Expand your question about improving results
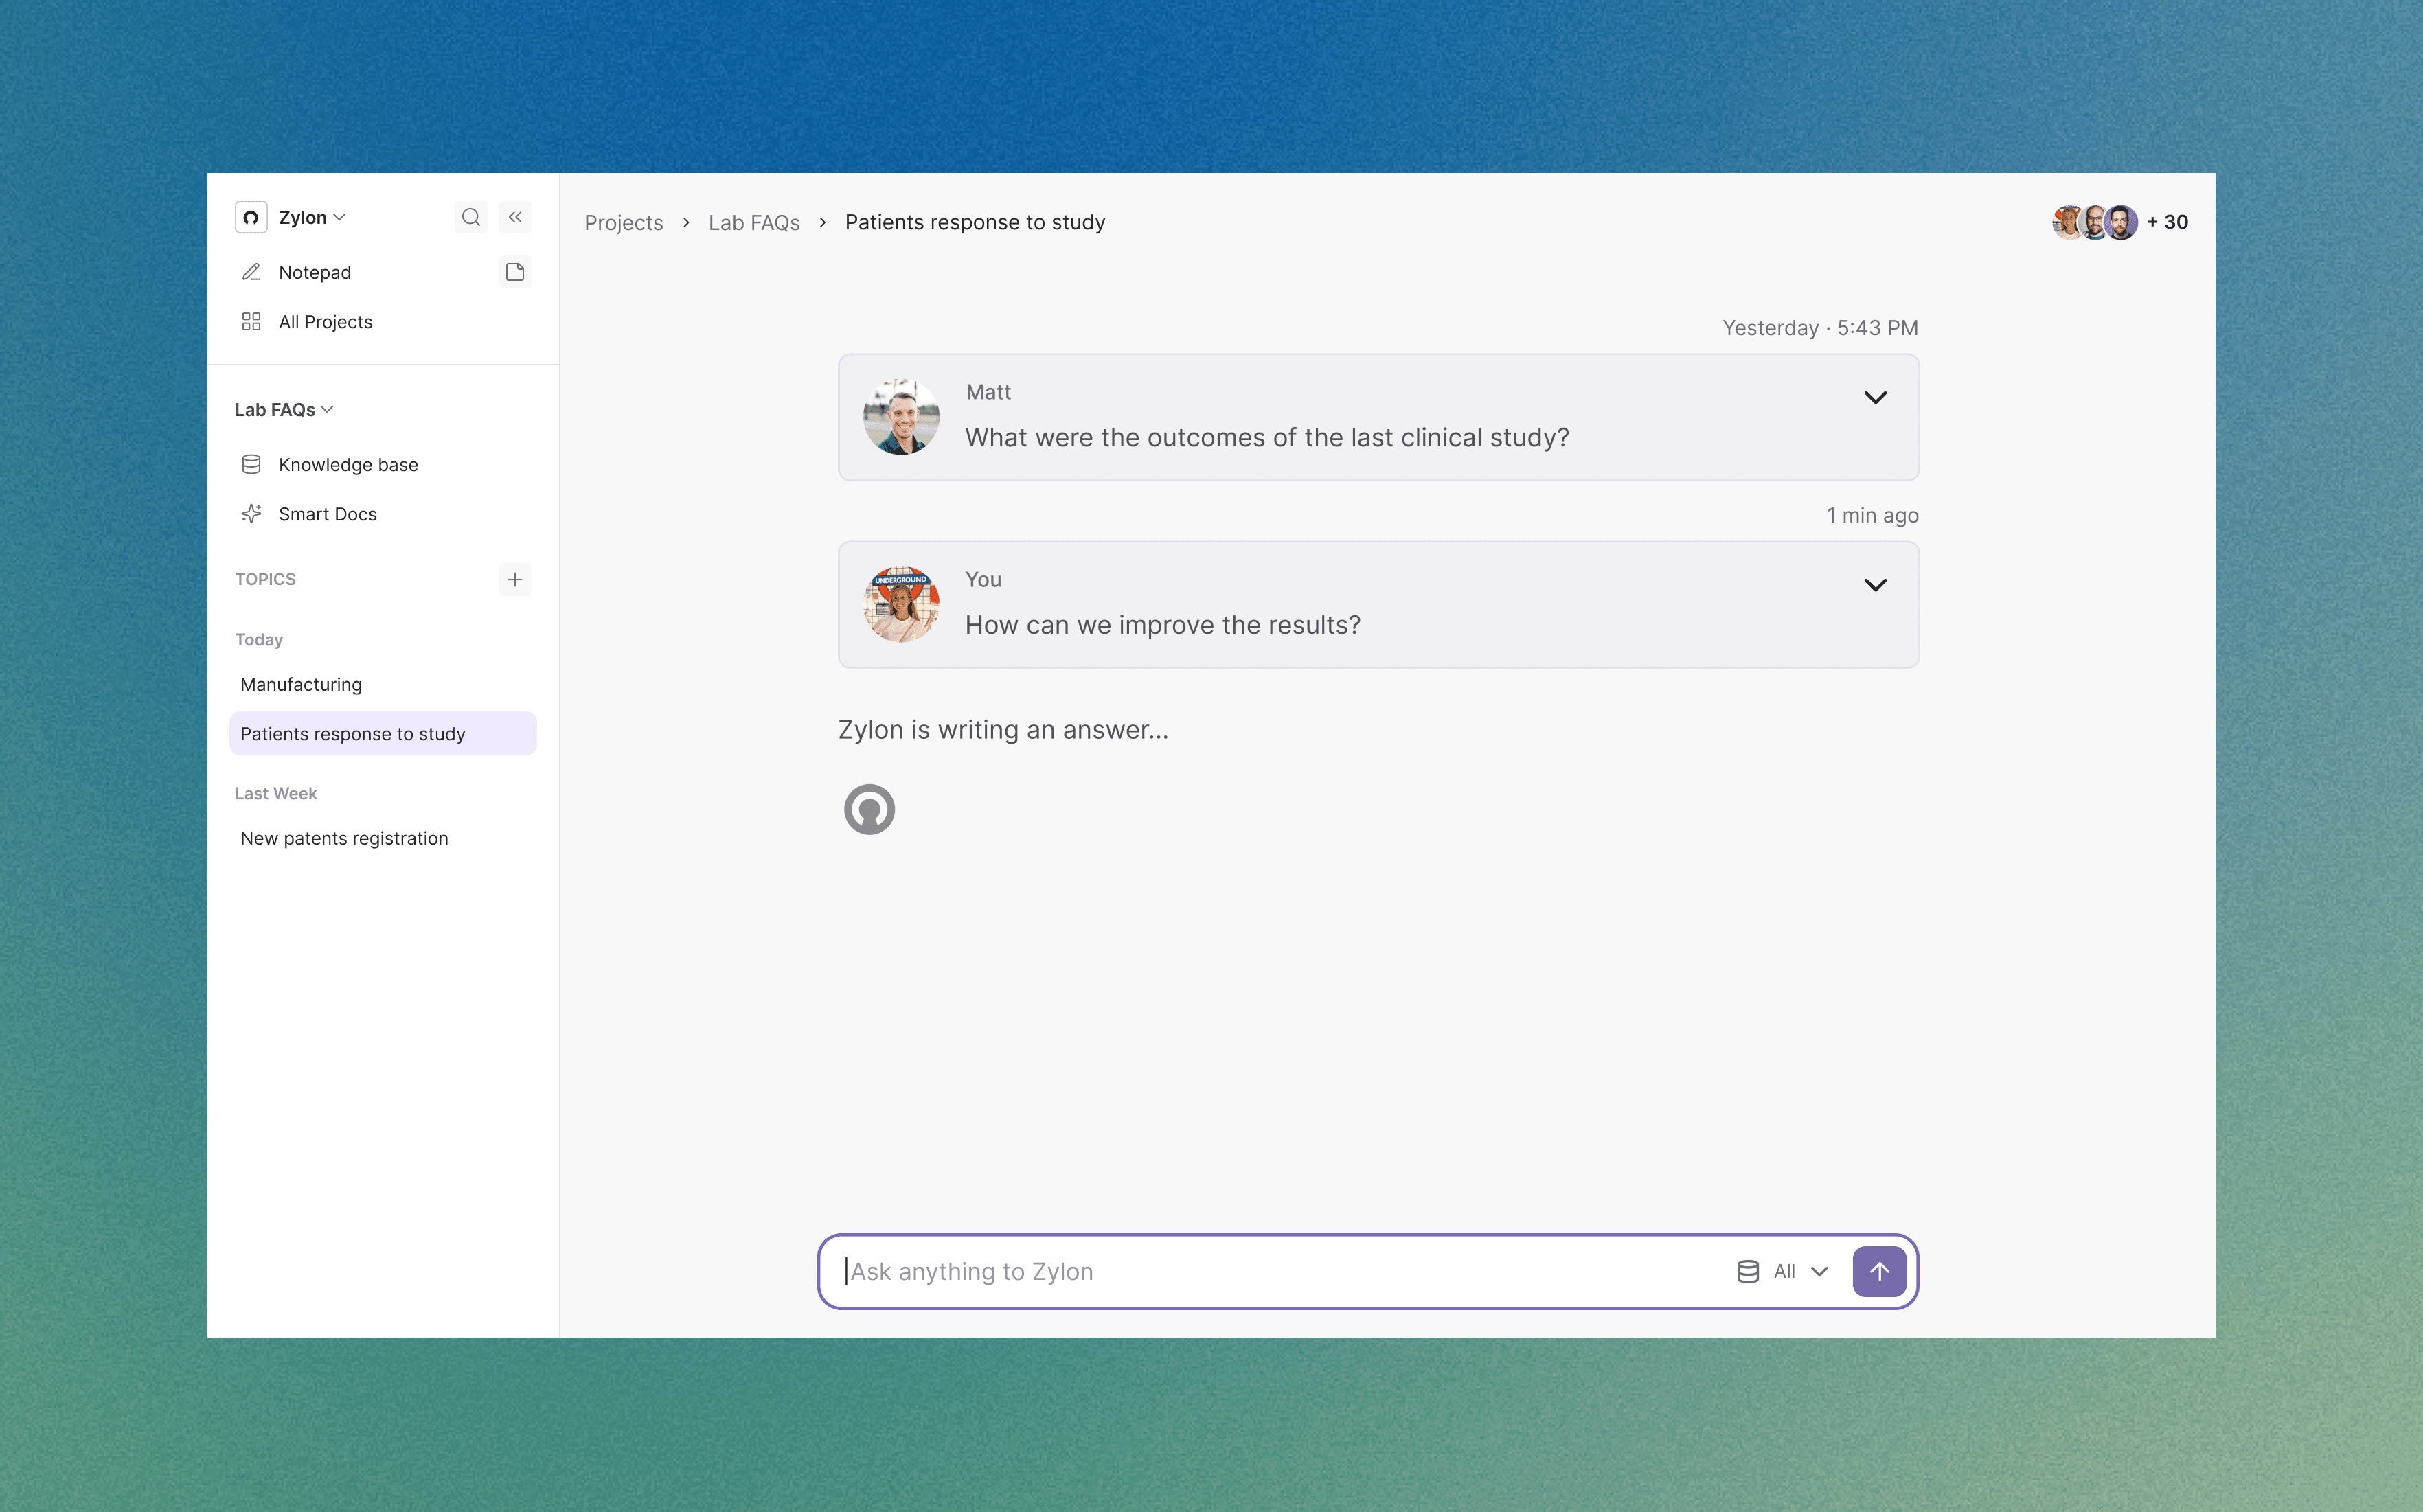The image size is (2423, 1512). click(1875, 585)
